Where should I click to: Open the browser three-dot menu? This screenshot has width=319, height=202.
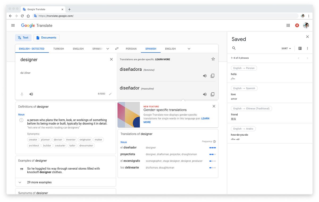(x=309, y=16)
